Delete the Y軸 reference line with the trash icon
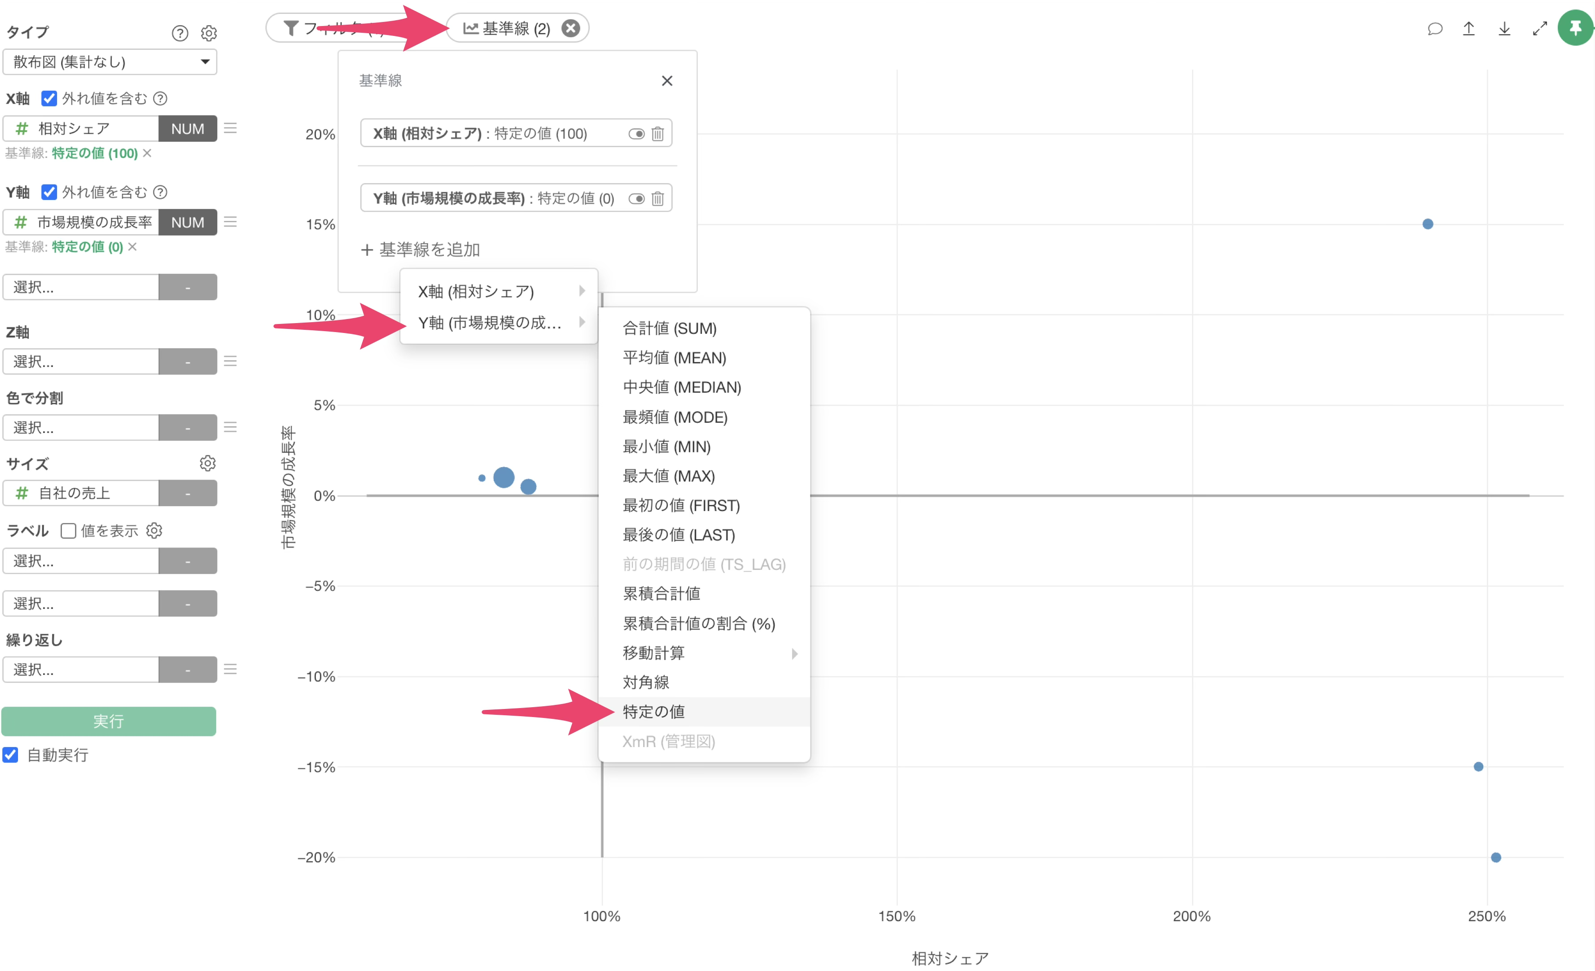Image resolution: width=1595 pixels, height=971 pixels. coord(657,199)
